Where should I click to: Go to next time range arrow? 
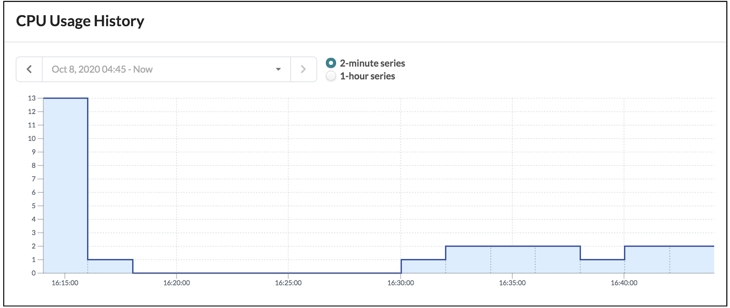click(303, 69)
